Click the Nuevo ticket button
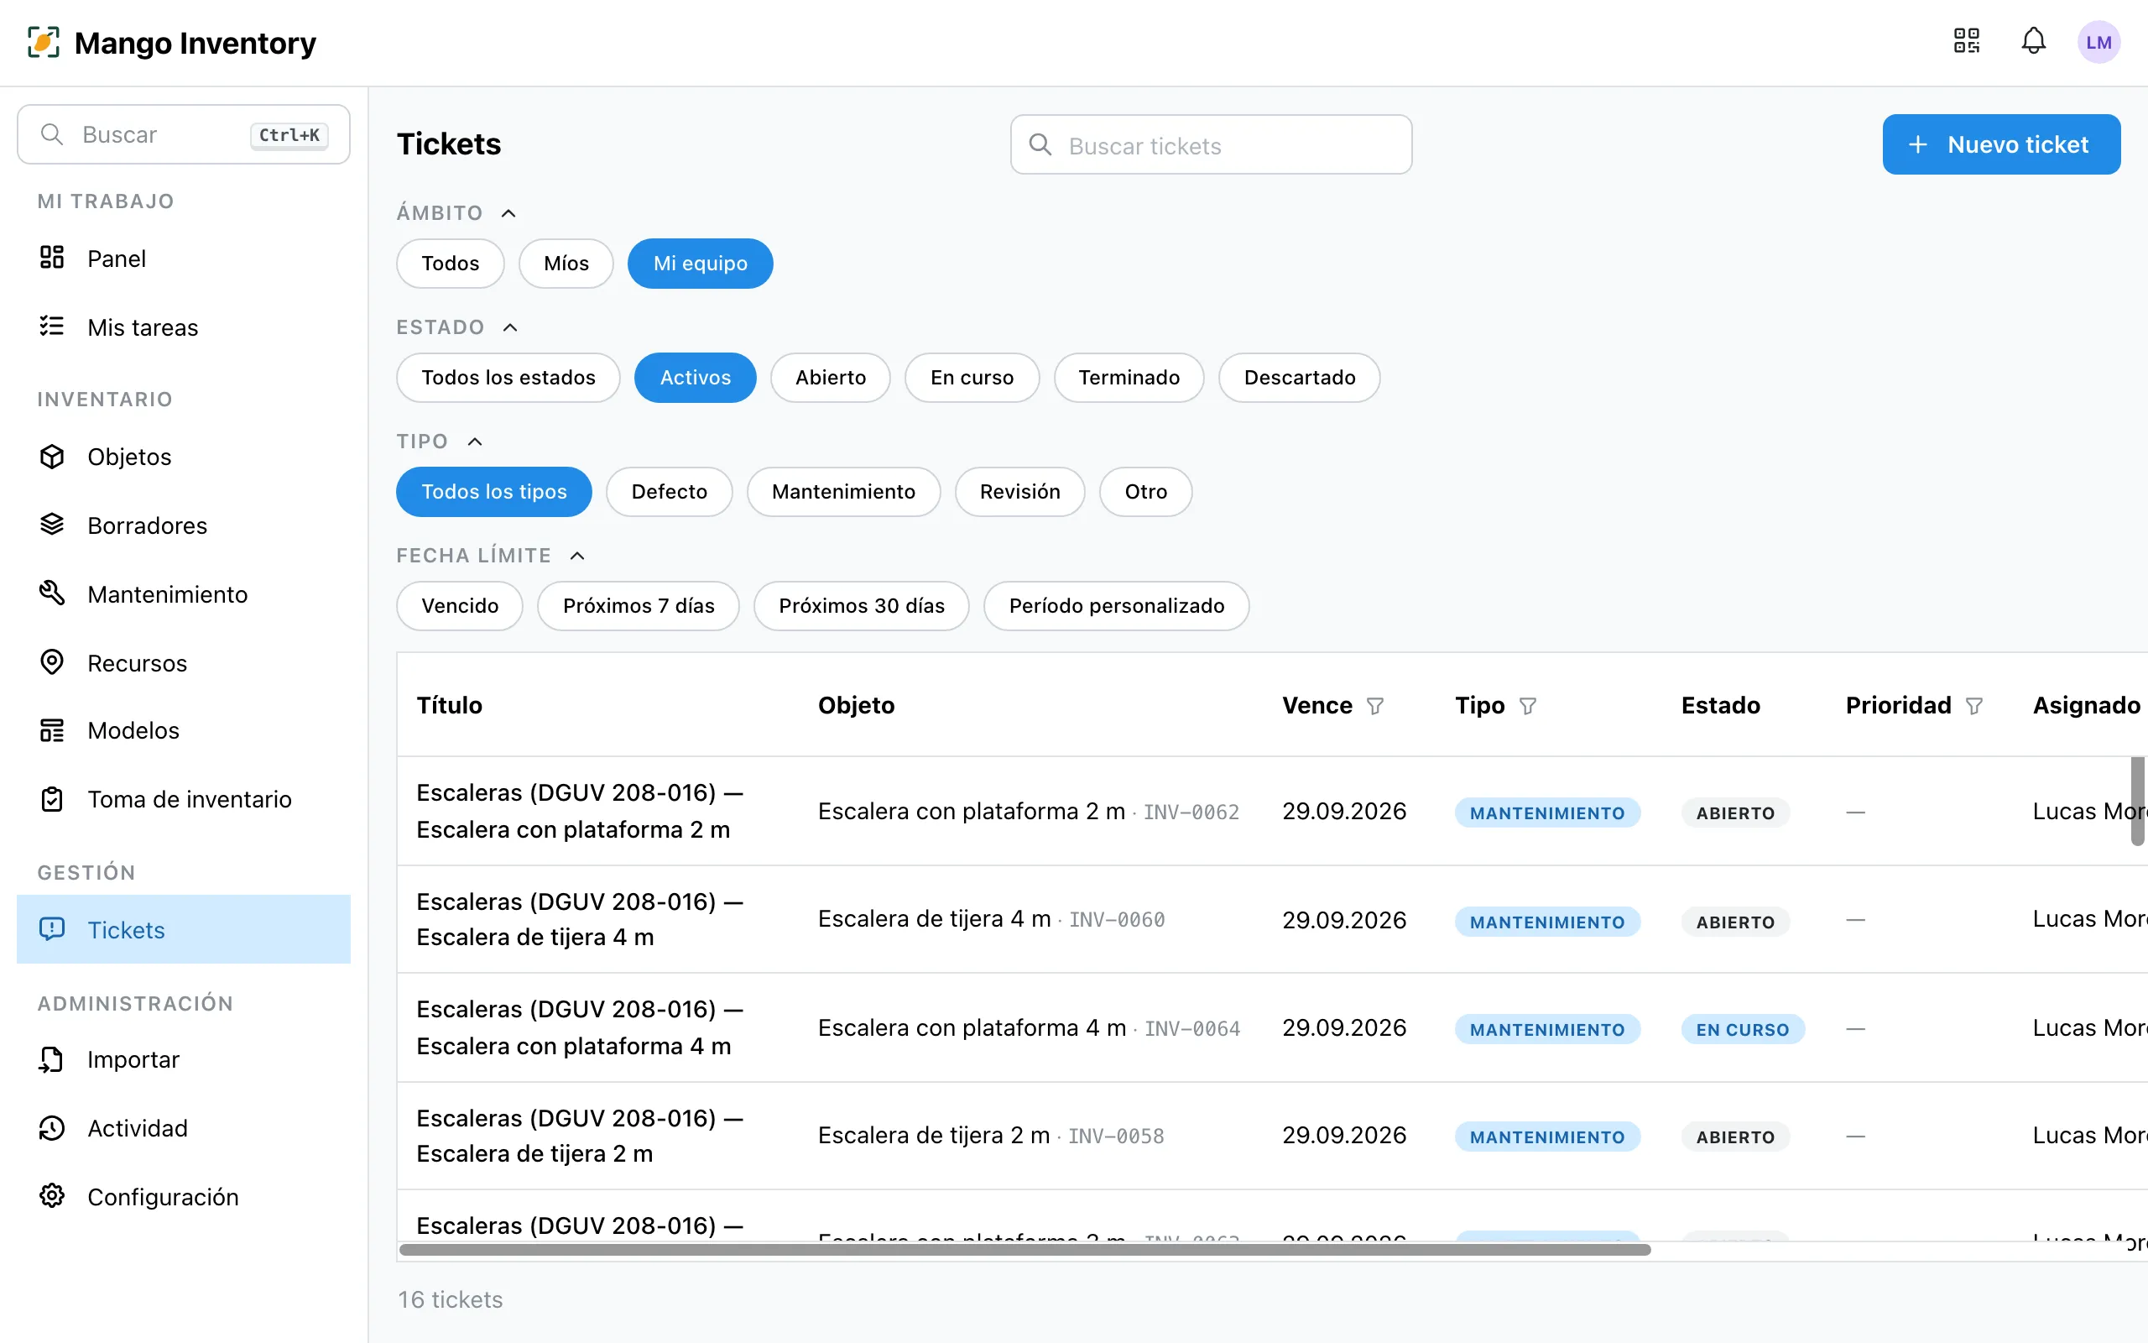 (2001, 144)
